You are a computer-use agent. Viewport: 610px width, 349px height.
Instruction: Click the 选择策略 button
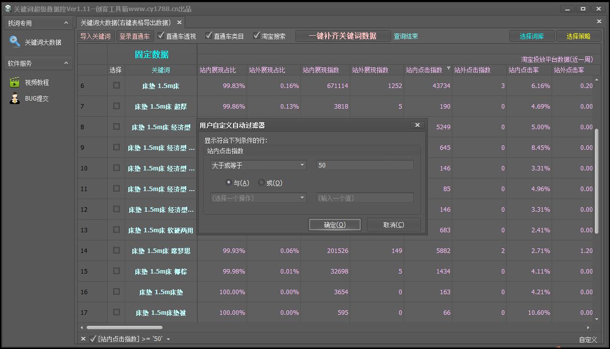tap(578, 36)
